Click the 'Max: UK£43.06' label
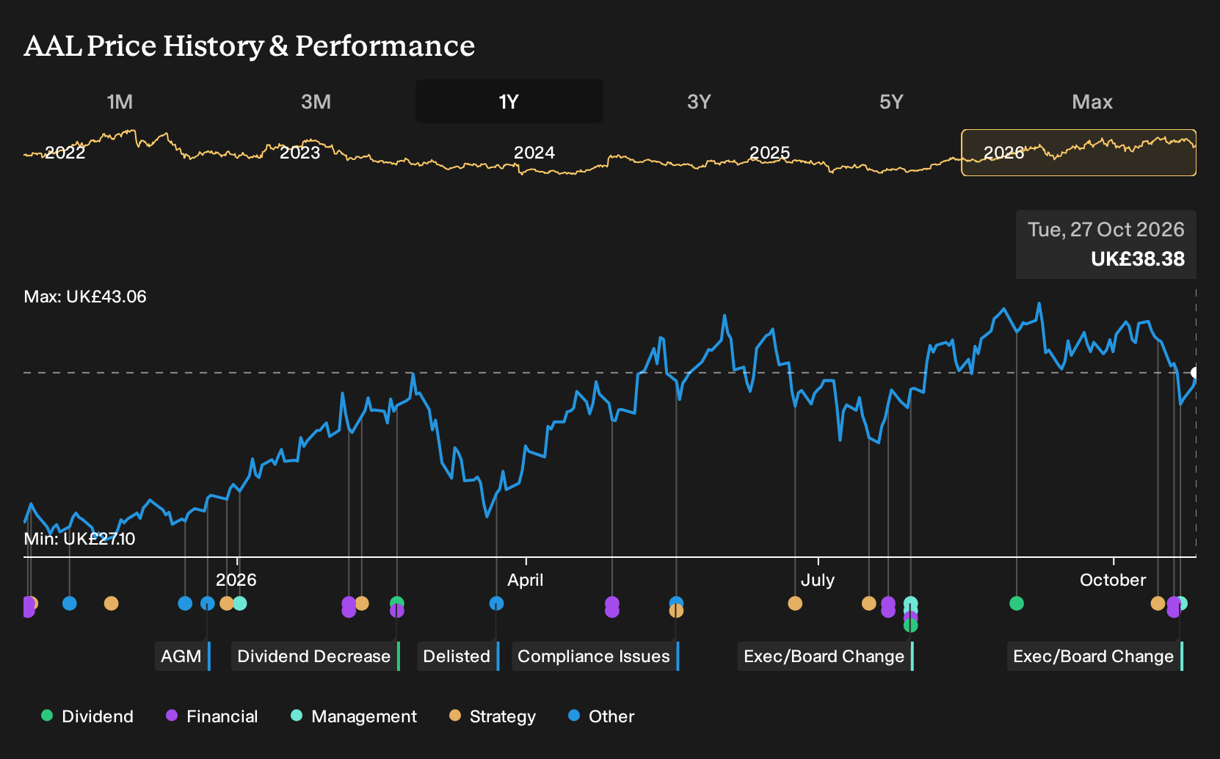This screenshot has width=1220, height=759. pos(85,297)
